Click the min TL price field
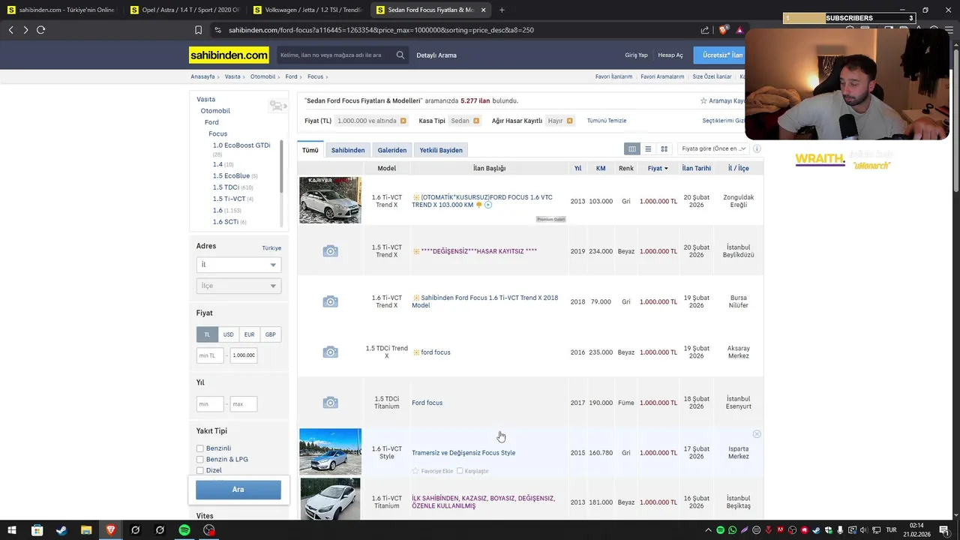The width and height of the screenshot is (960, 540). (210, 355)
